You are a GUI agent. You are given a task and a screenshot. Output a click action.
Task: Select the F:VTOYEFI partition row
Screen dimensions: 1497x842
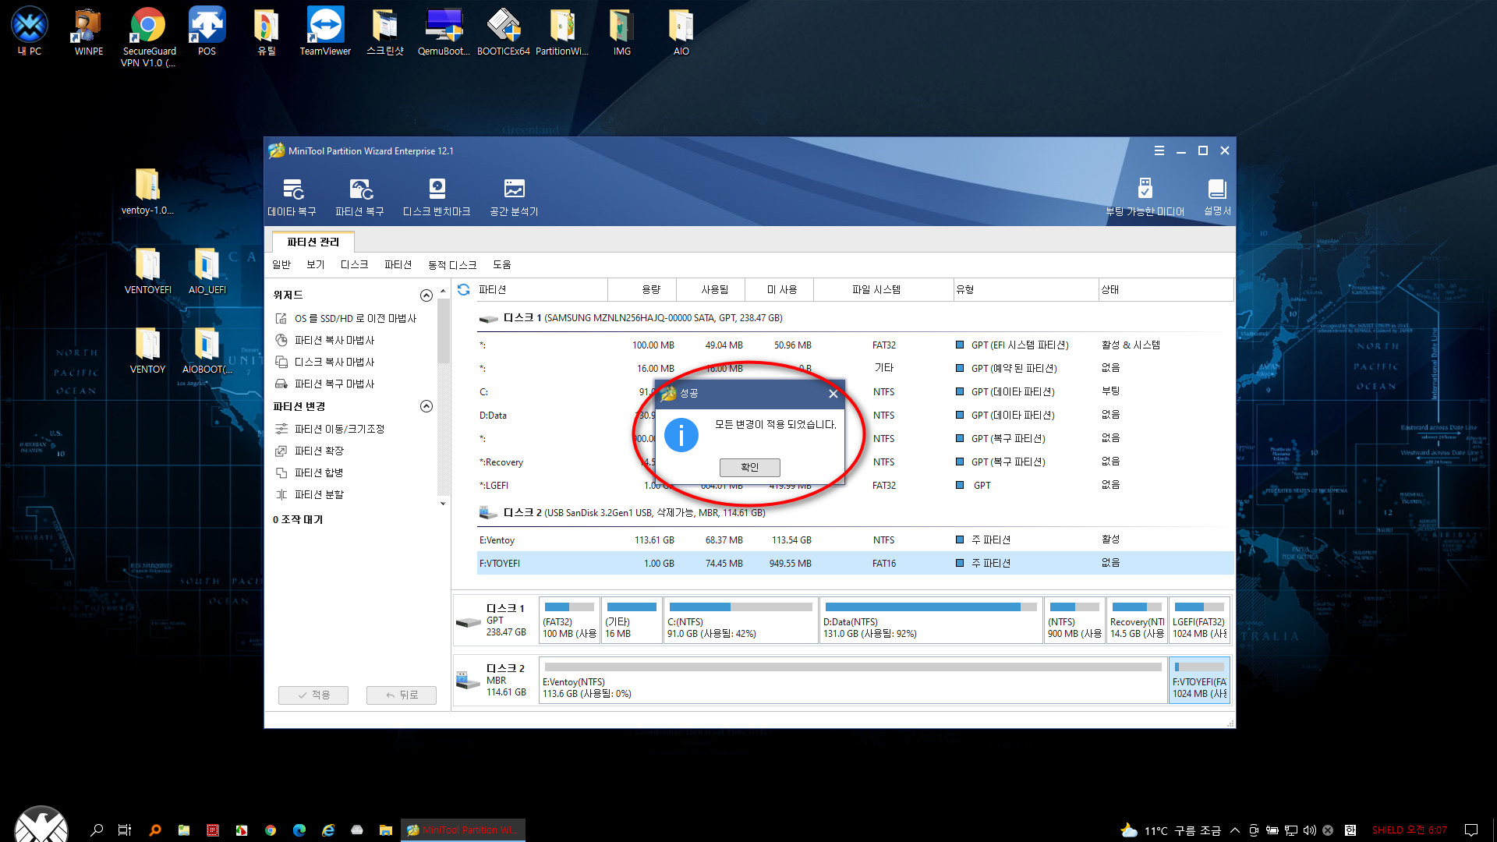tap(855, 563)
